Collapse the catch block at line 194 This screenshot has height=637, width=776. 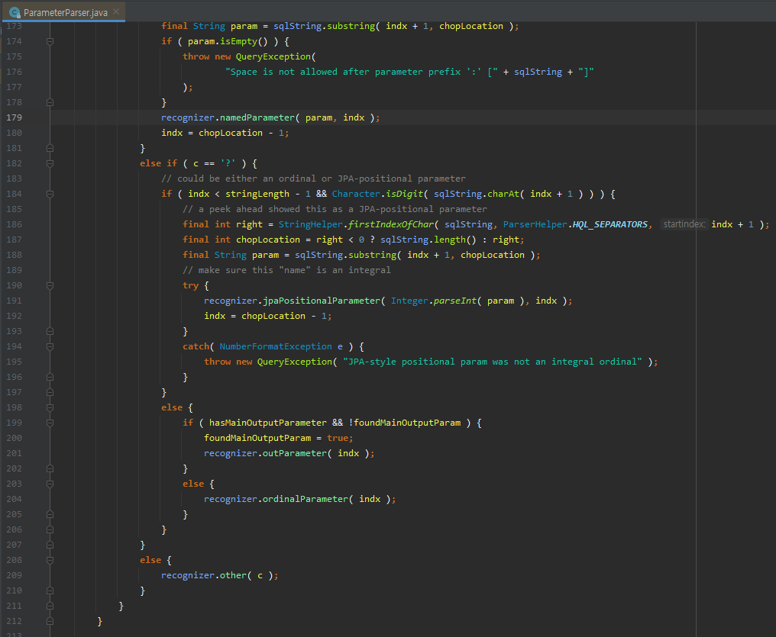tap(50, 346)
